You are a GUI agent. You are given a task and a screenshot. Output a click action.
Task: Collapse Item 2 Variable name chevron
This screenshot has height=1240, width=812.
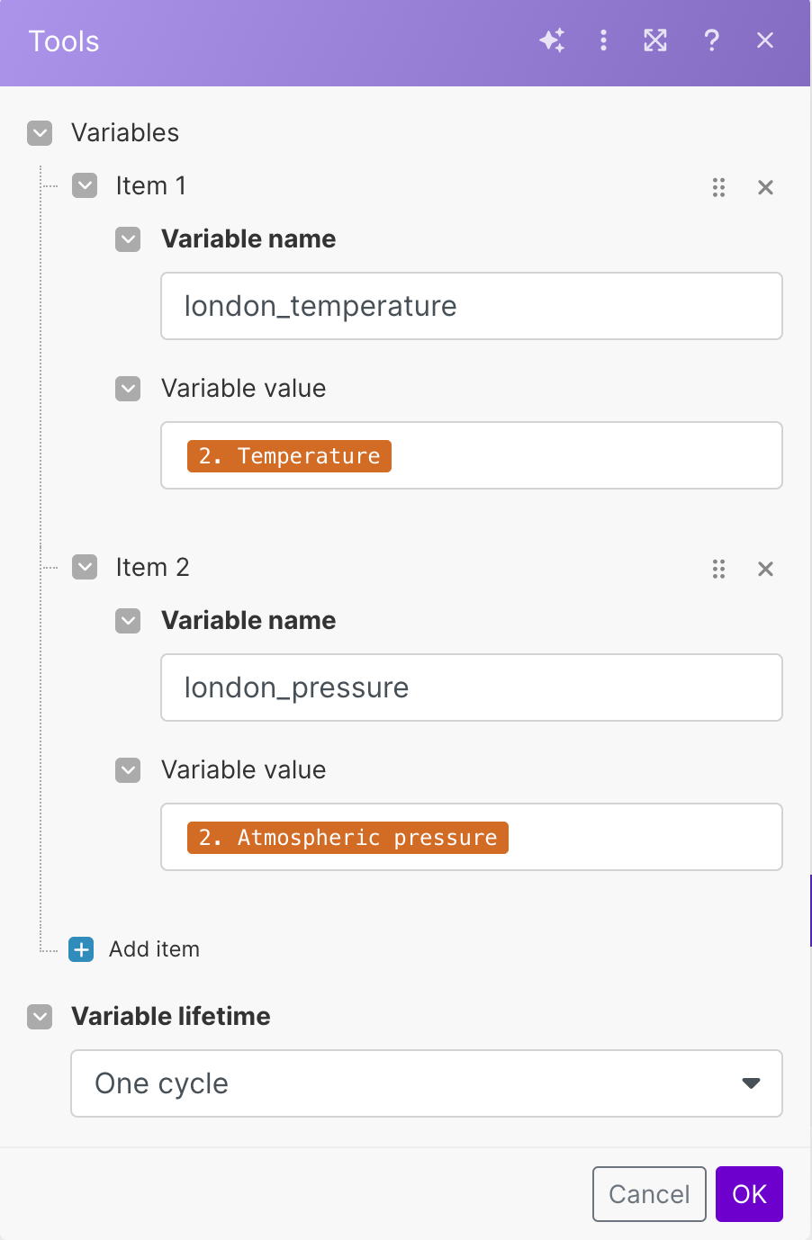[x=128, y=621]
